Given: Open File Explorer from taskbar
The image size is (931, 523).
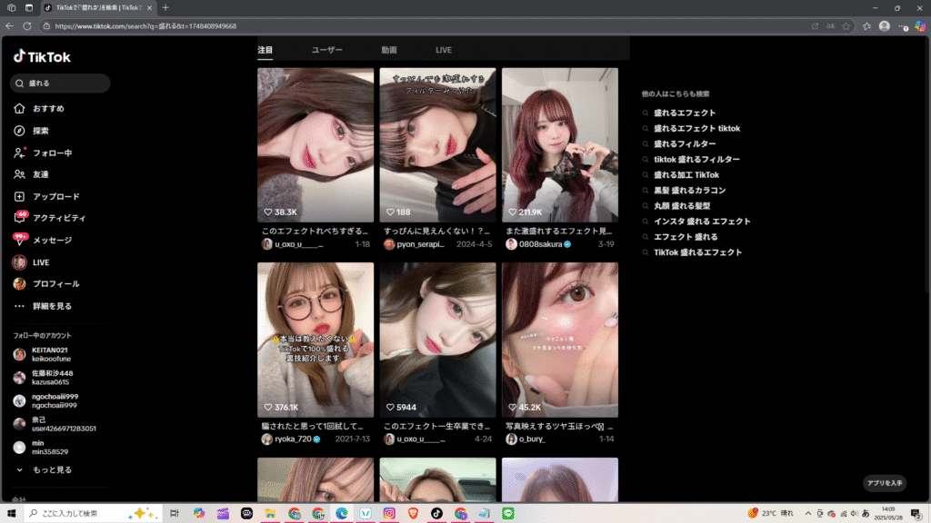Looking at the screenshot, I should click(x=270, y=514).
